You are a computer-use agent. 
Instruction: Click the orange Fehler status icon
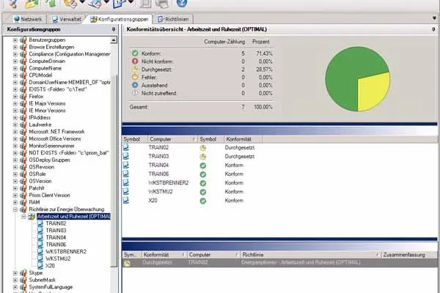tap(135, 77)
